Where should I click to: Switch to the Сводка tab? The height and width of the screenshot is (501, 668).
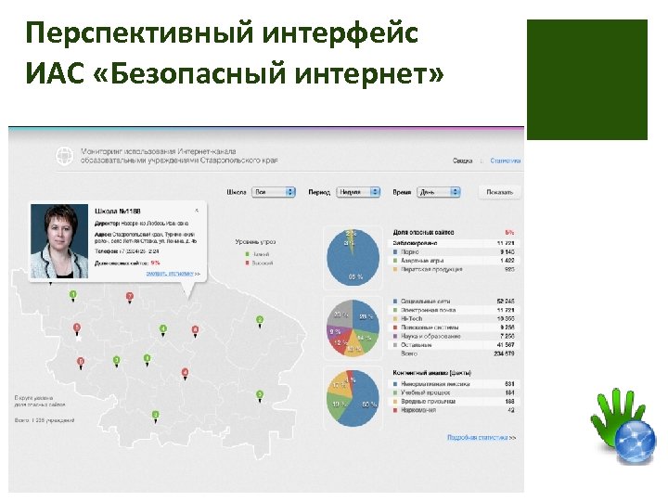click(x=462, y=161)
